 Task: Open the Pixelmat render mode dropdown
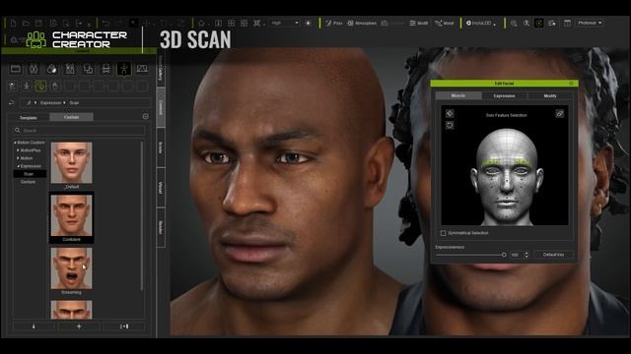point(590,23)
